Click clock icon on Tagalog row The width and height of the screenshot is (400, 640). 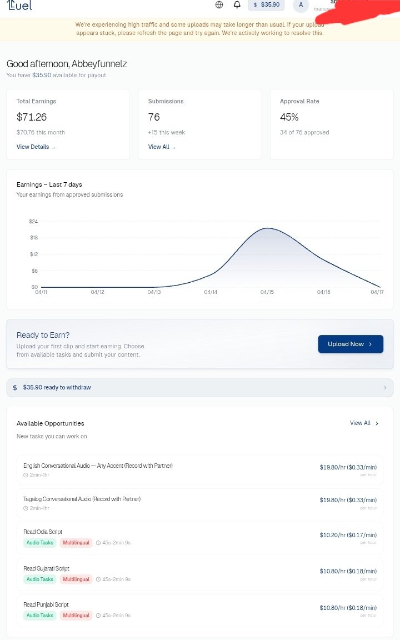(26, 508)
